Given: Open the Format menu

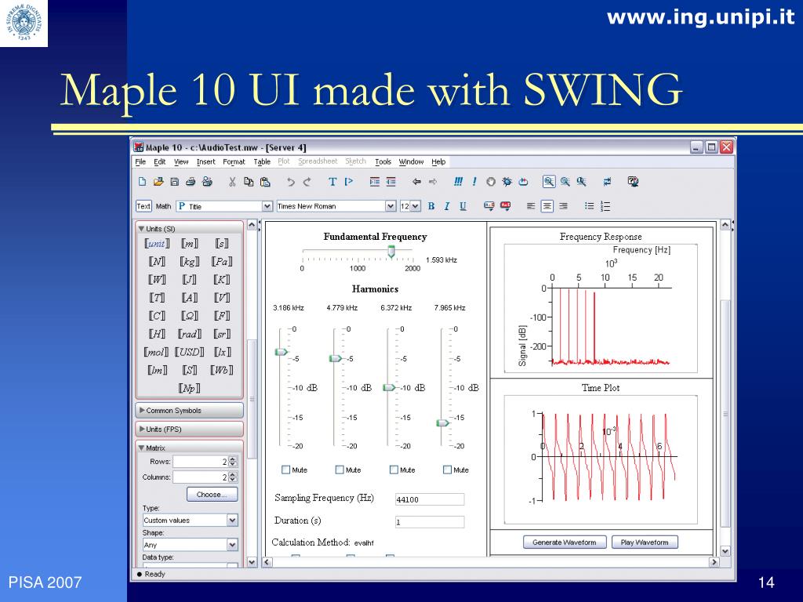Looking at the screenshot, I should coord(234,161).
